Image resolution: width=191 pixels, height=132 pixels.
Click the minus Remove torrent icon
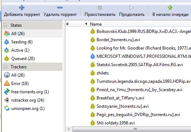[x=60, y=8]
